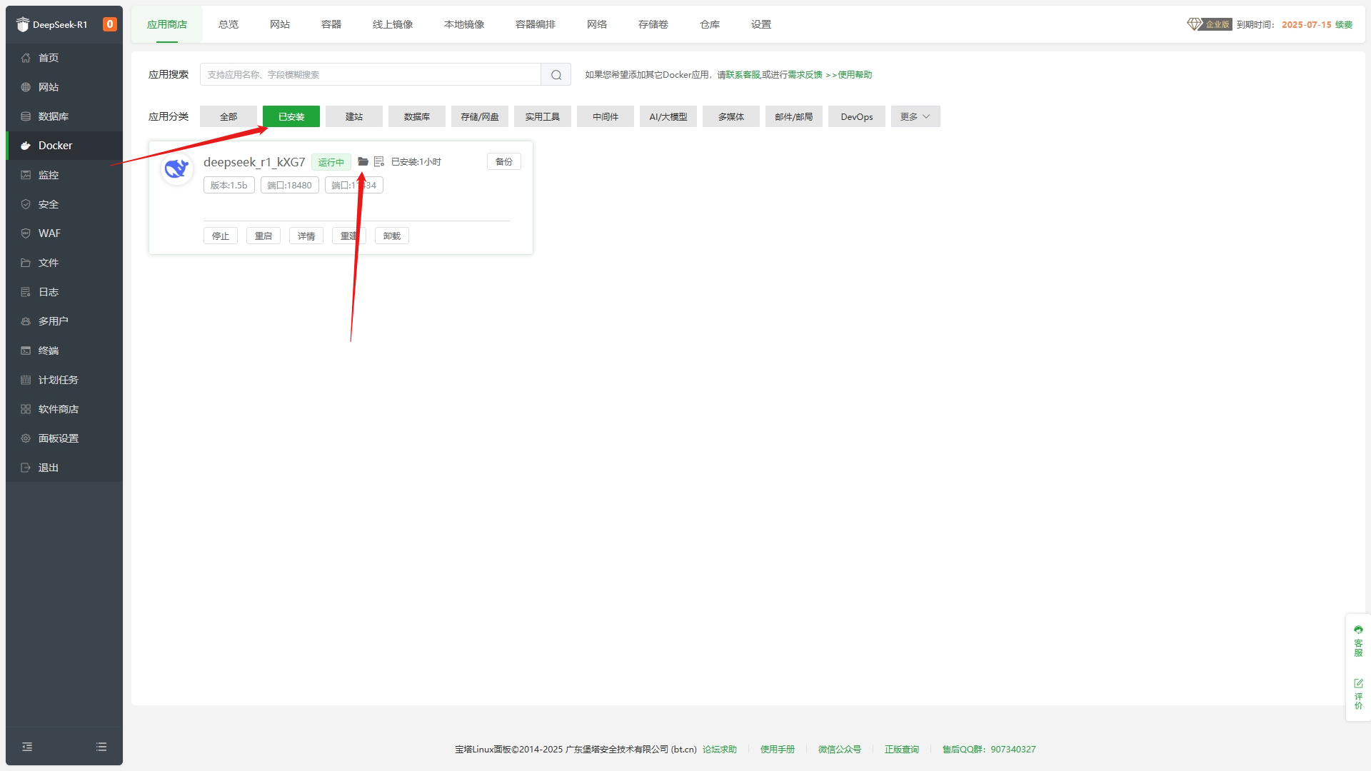Restart the app with 重启 button
Image resolution: width=1371 pixels, height=771 pixels.
click(x=263, y=236)
